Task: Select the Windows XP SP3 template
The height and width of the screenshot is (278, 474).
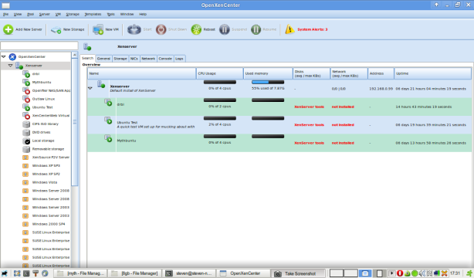Action: coord(46,166)
